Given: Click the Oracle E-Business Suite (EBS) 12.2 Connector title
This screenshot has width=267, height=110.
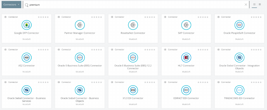Looking at the screenshot, I should 133,67.
